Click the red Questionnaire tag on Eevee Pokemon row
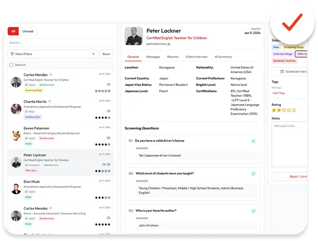 click(x=47, y=138)
